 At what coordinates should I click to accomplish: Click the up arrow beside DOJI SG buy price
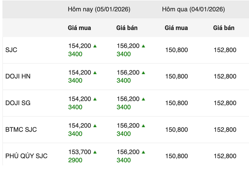coord(95,99)
